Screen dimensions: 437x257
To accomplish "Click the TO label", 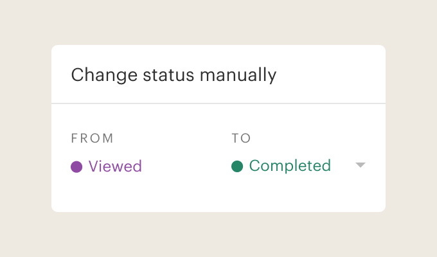I will 241,138.
